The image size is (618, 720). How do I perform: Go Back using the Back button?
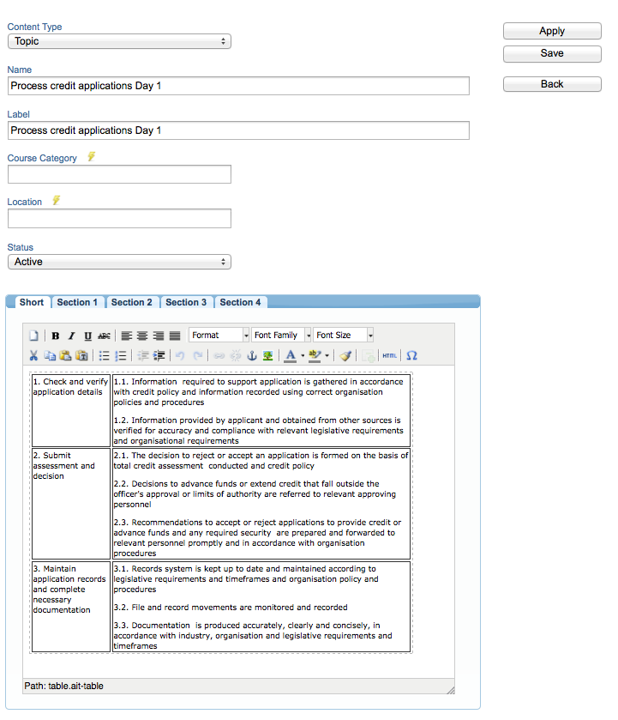552,84
